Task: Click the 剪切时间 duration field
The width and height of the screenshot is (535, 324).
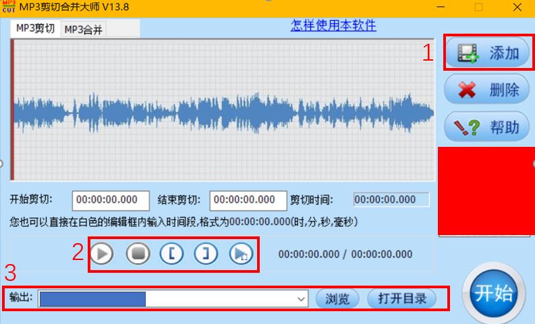Action: click(x=391, y=199)
